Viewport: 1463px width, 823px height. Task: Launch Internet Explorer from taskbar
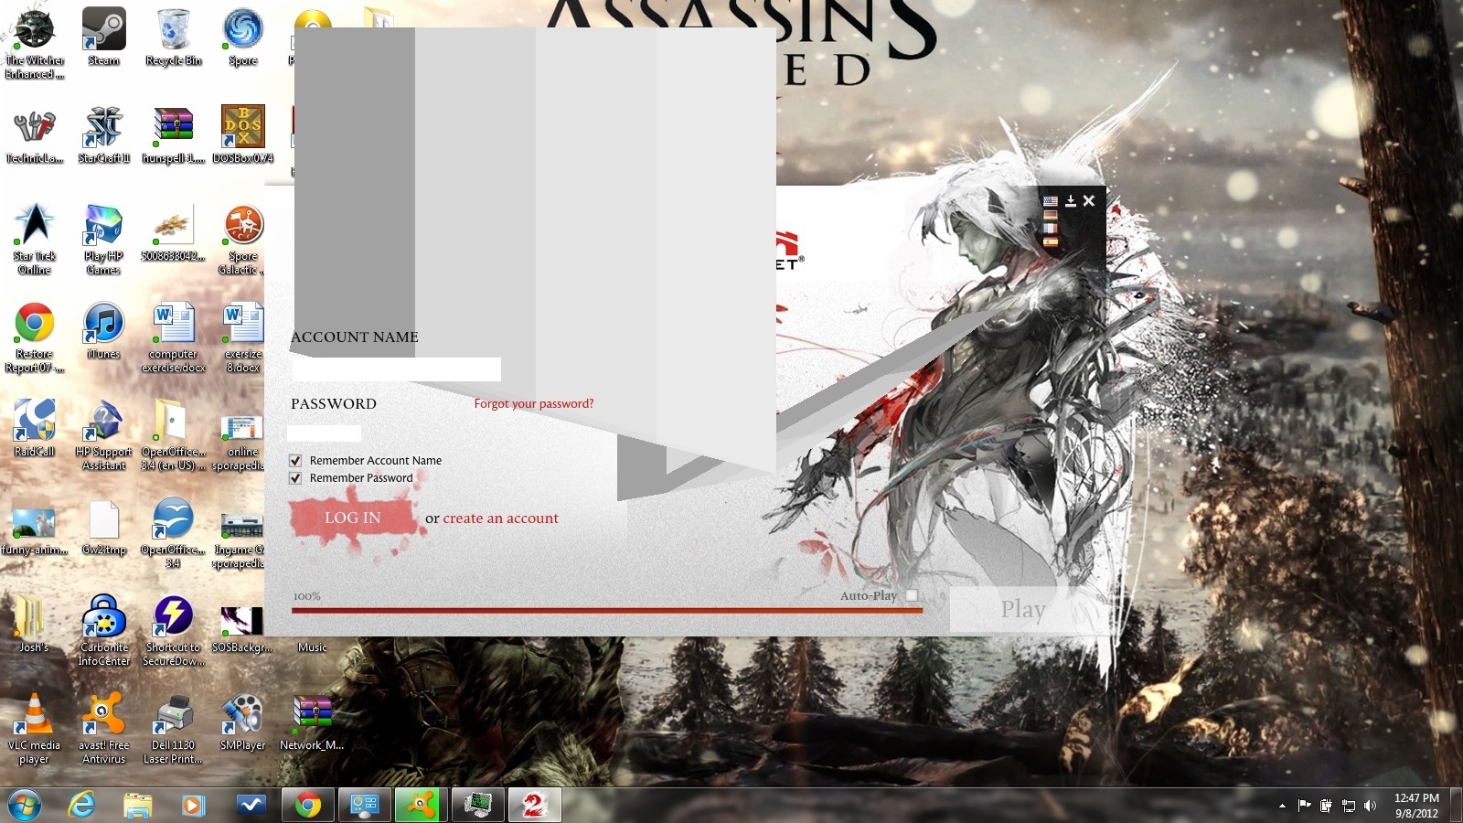pyautogui.click(x=82, y=806)
